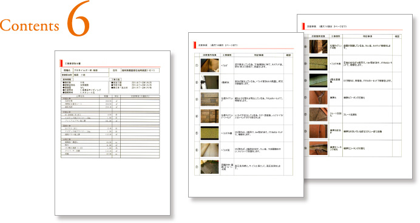
Task: Select the brown brick siding photo in row ④
Action: pos(209,116)
